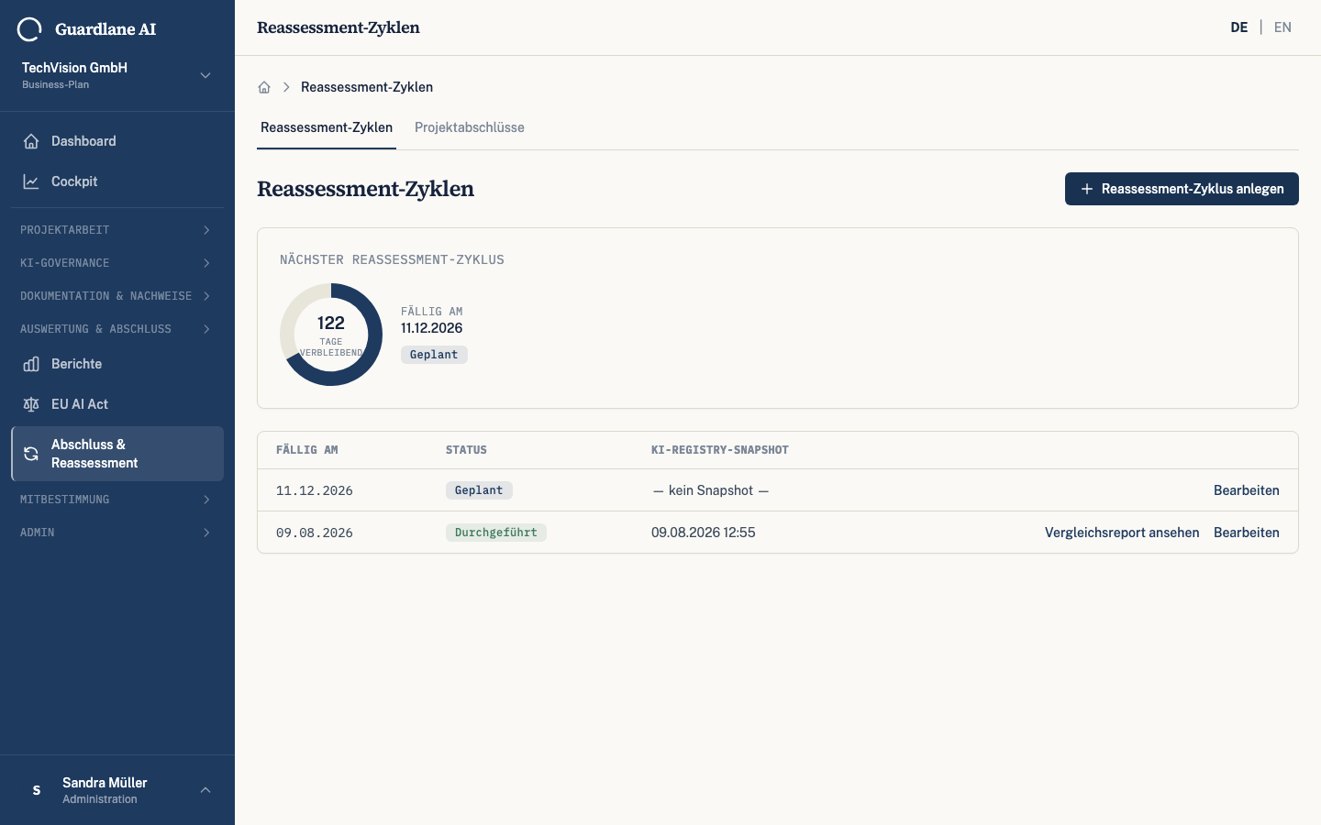
Task: Open EU AI Act in the sidebar
Action: (117, 404)
